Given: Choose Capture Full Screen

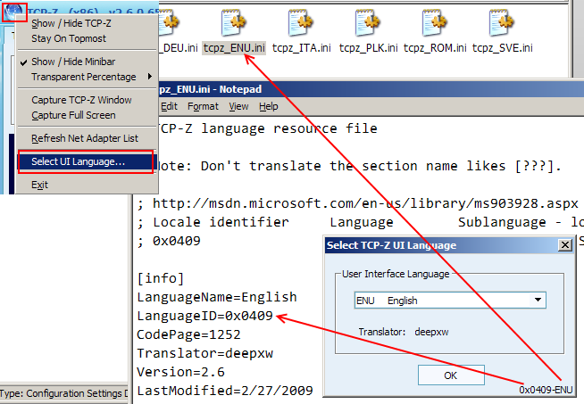Looking at the screenshot, I should pos(87,115).
